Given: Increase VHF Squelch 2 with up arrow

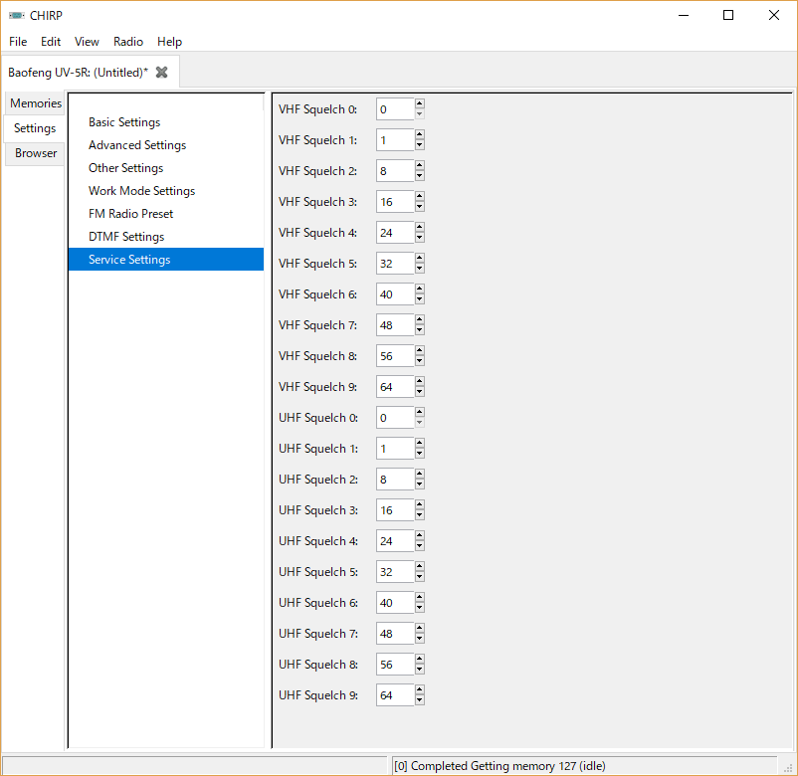Looking at the screenshot, I should [419, 165].
